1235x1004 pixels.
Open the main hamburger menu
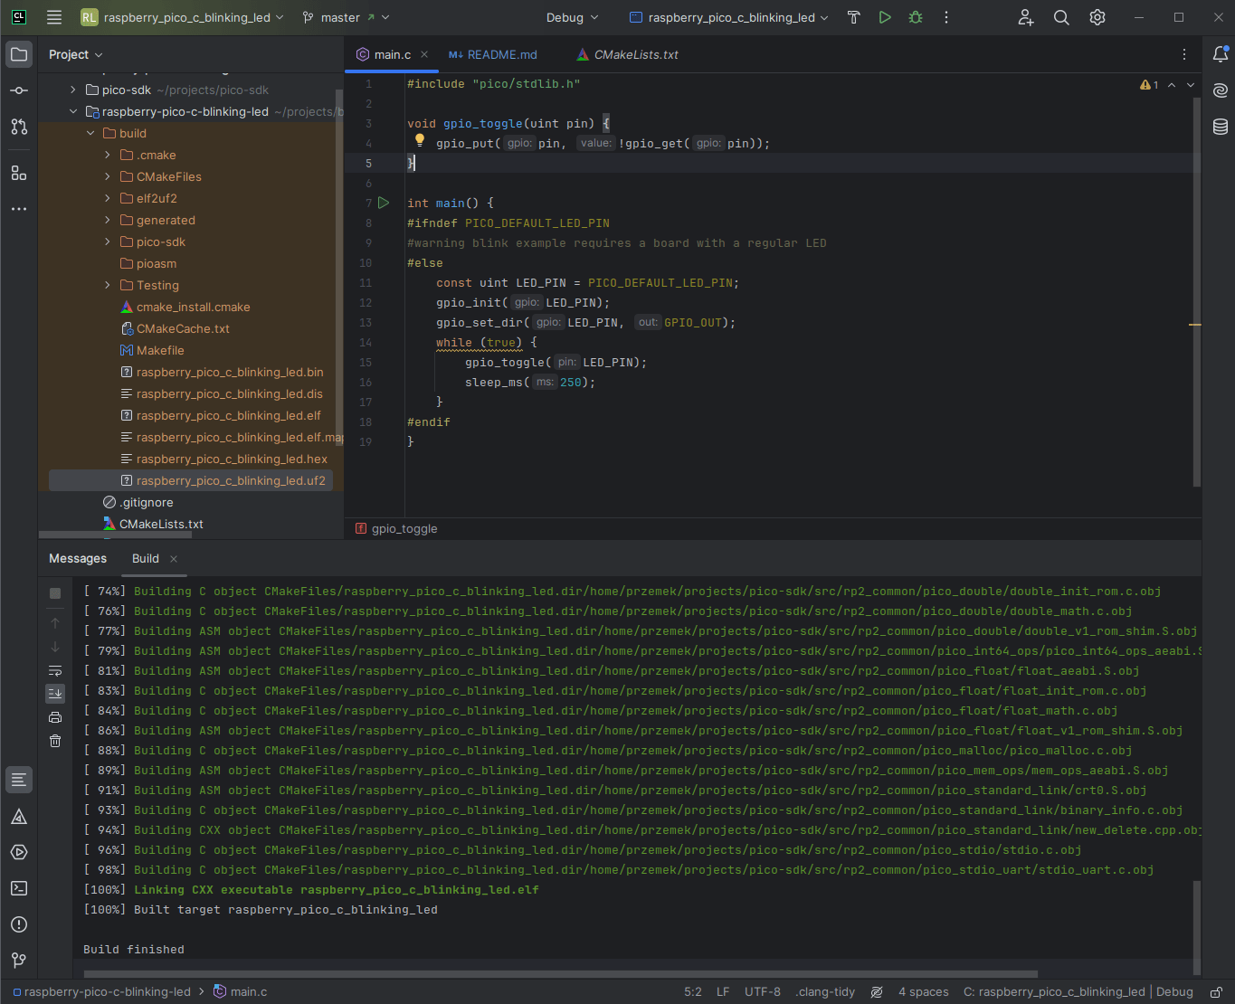pos(54,17)
